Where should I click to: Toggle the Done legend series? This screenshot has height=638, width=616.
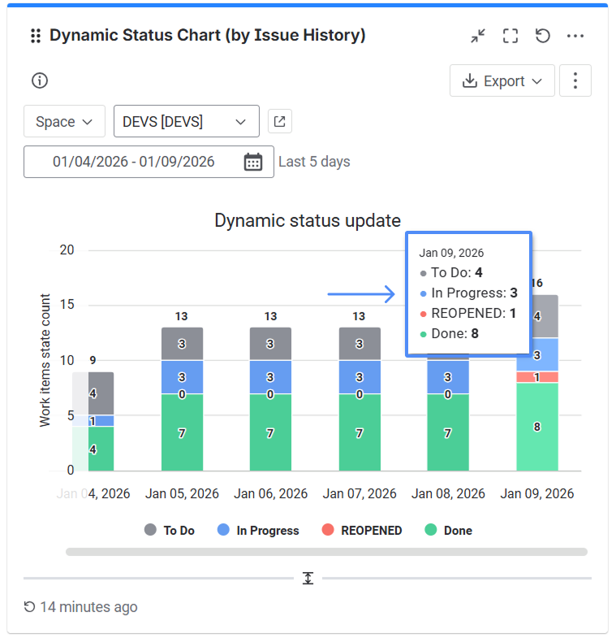pos(448,530)
